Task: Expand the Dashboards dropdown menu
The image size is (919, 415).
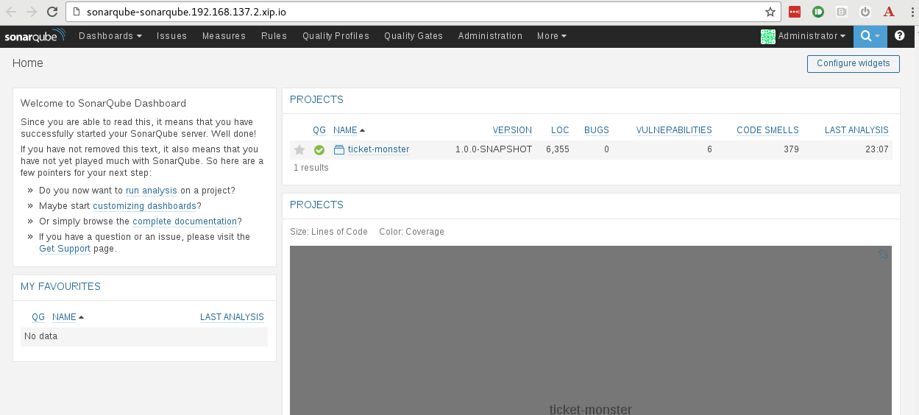Action: (110, 36)
